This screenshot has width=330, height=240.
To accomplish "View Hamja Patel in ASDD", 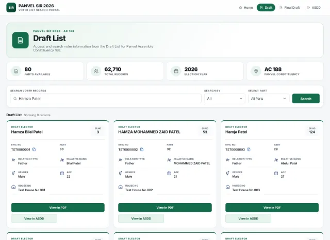I will tap(248, 218).
